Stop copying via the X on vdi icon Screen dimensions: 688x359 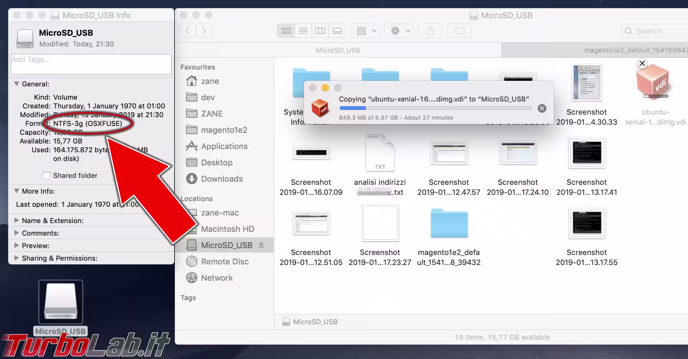coord(642,63)
